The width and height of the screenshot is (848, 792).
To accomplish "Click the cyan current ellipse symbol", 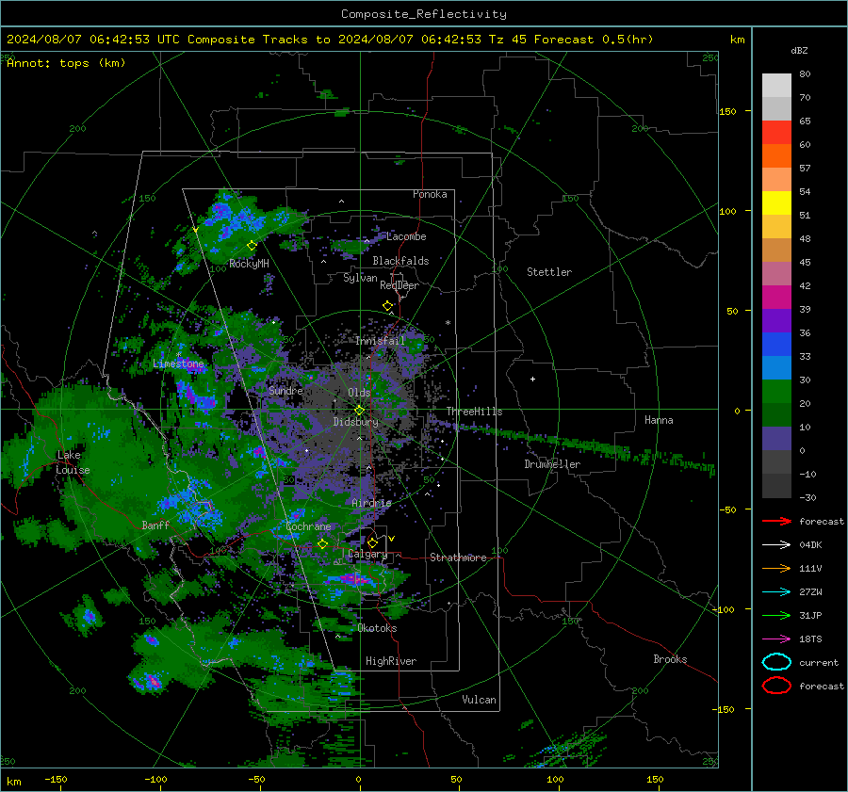I will (x=776, y=662).
